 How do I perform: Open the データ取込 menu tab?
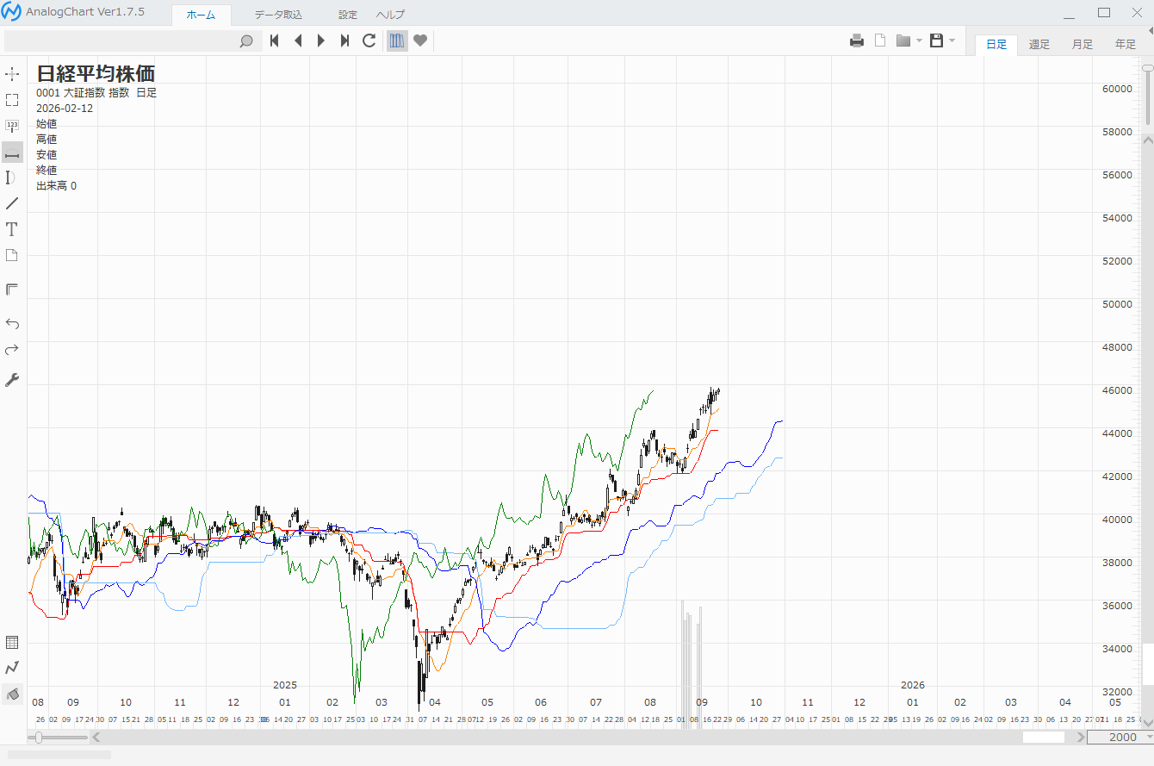pos(278,15)
